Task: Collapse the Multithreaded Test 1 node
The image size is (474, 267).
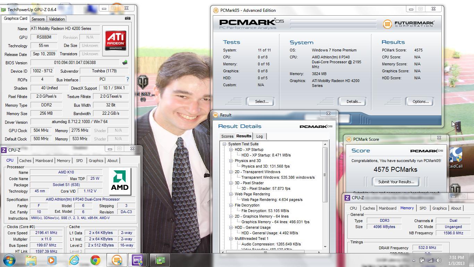Action: [x=231, y=238]
